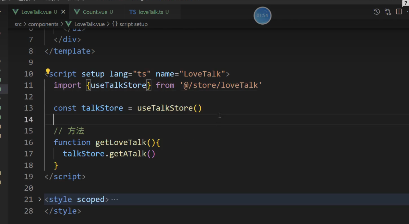Open the Count.vue tab
Viewport: 409px width, 224px height.
[95, 12]
